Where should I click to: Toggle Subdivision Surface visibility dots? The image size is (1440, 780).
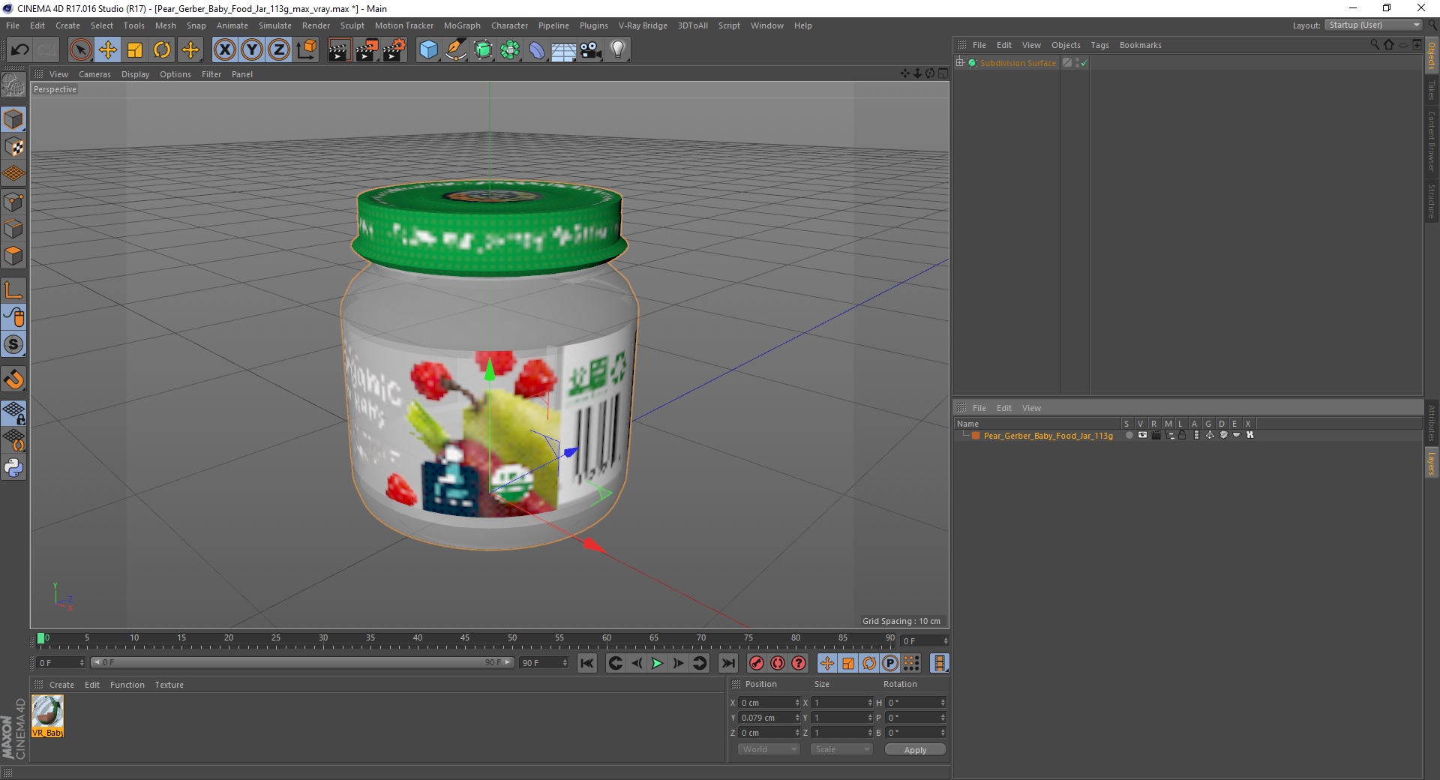coord(1077,63)
